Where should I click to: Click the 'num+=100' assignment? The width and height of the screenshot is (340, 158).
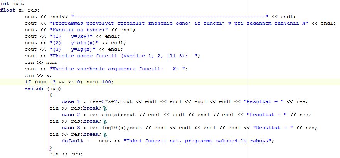pyautogui.click(x=99, y=82)
